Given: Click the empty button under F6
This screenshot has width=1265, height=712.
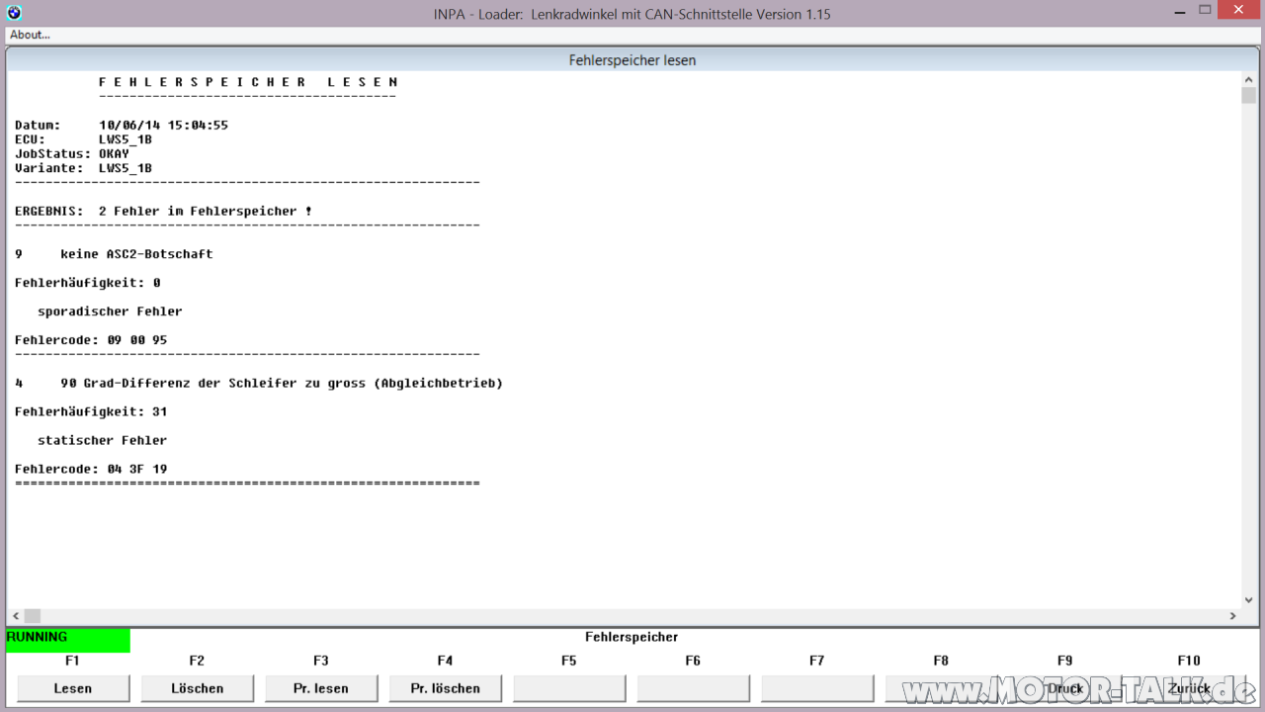Looking at the screenshot, I should 693,688.
